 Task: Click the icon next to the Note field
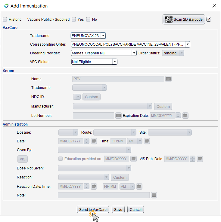click(x=154, y=195)
